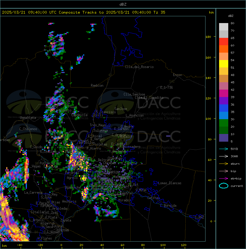Click the 'TUNUYAN' place label
Screen dimensions: 246x249
[x=63, y=230]
